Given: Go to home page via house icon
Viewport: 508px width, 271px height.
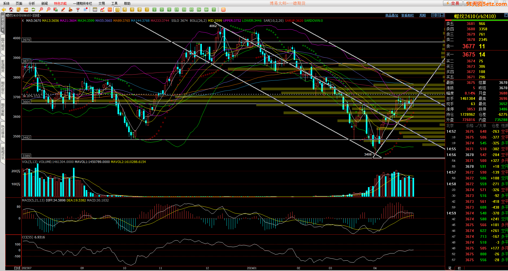Looking at the screenshot, I should pyautogui.click(x=11, y=10).
